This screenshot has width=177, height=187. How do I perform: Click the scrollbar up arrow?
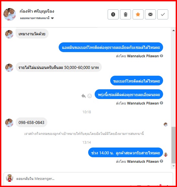tap(173, 30)
